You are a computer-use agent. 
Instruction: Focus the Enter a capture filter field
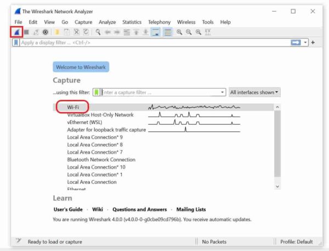[160, 92]
